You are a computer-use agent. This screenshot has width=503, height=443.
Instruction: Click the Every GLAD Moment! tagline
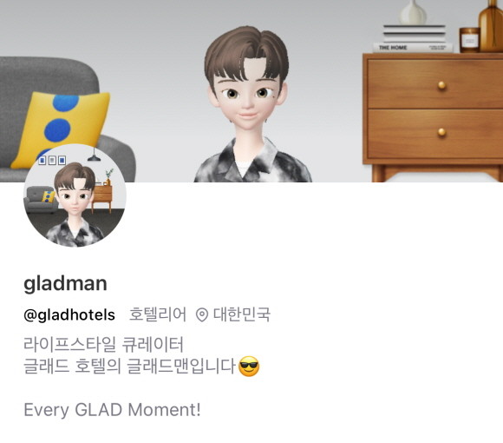coord(112,410)
